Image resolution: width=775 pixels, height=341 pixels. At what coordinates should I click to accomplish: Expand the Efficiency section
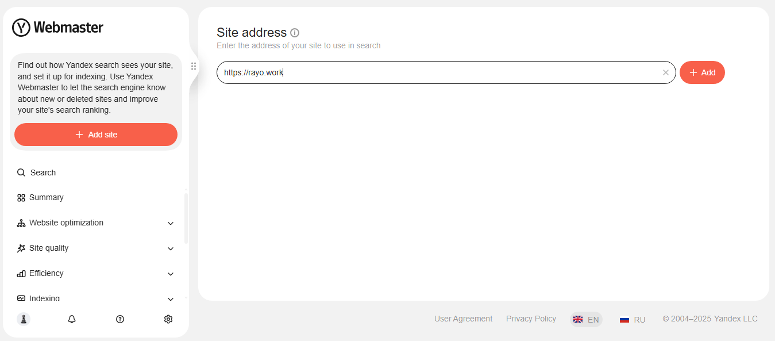coord(170,274)
